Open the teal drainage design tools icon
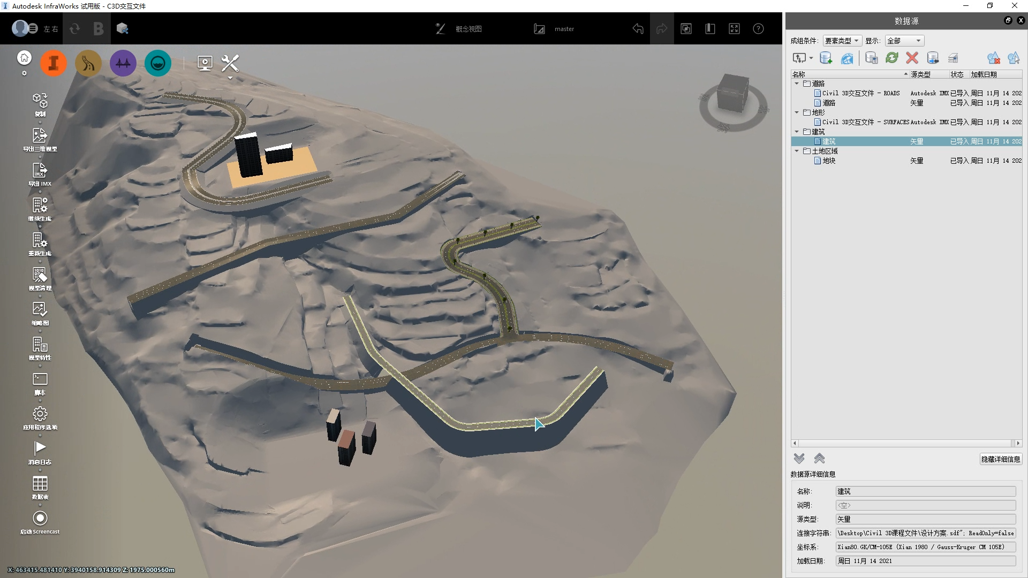This screenshot has height=578, width=1028. [x=158, y=63]
